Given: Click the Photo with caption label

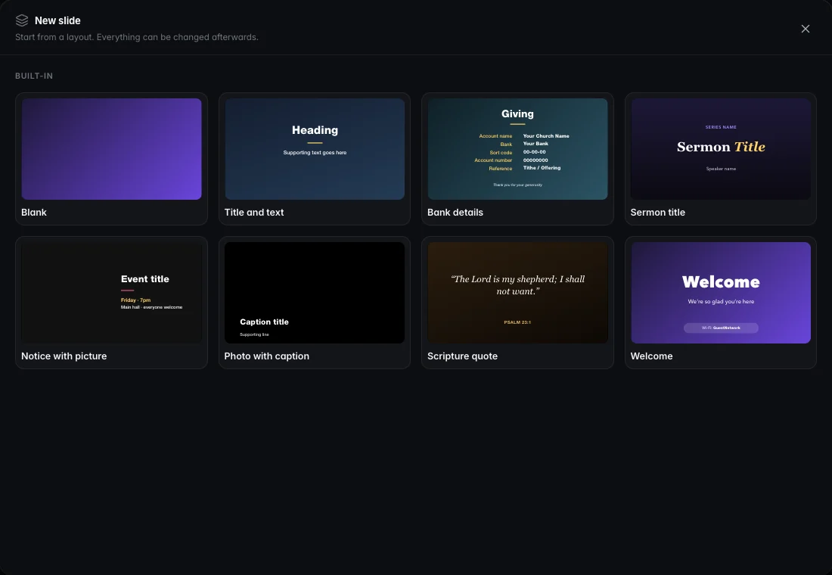Looking at the screenshot, I should (266, 356).
